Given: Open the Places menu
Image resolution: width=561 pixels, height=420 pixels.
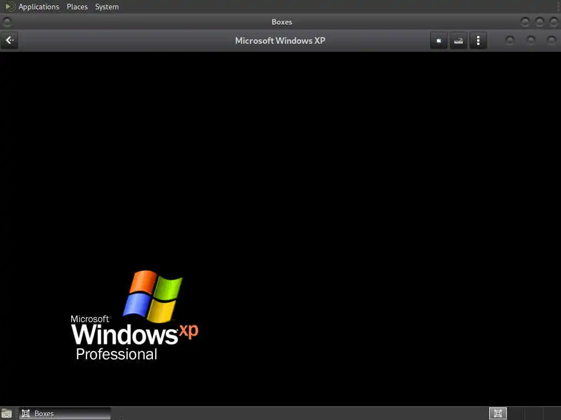Looking at the screenshot, I should pyautogui.click(x=77, y=7).
